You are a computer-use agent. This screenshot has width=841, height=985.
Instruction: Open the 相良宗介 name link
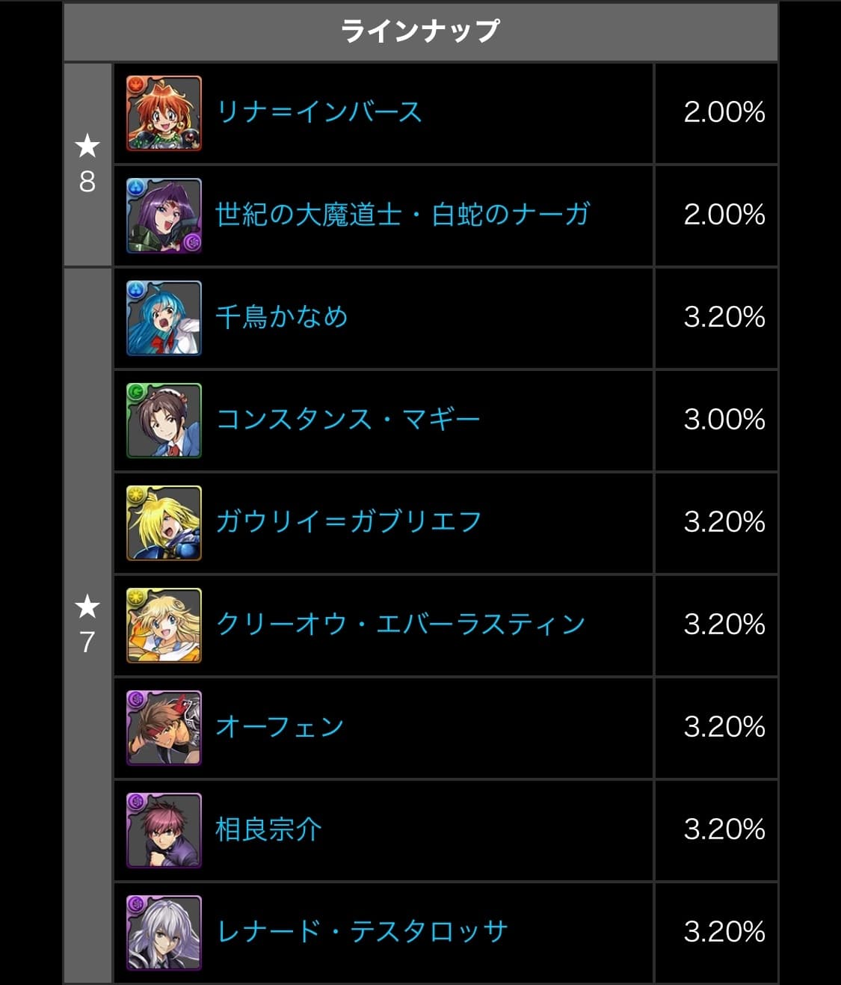coord(268,829)
